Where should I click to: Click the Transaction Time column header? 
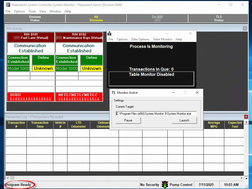point(40,125)
